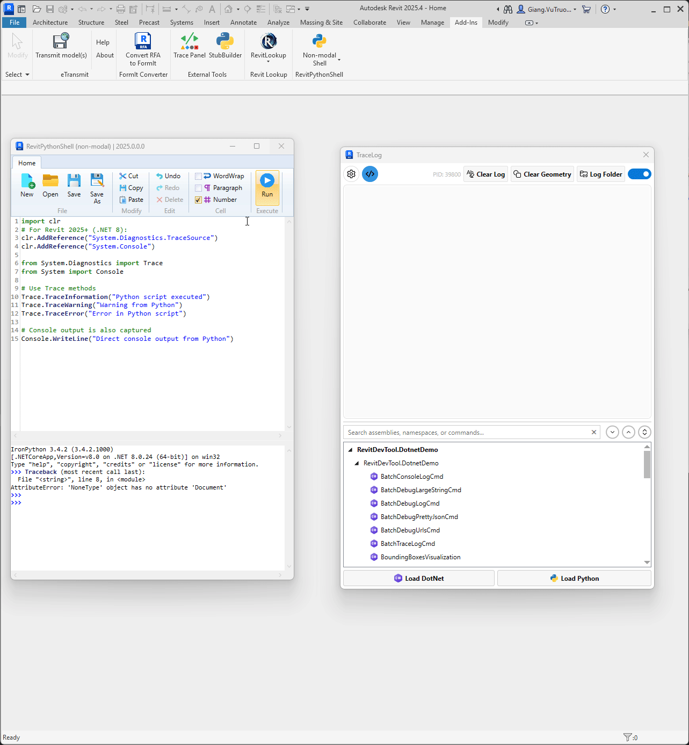Collapse the RevitDevTool.DotnetDemo tree node

(351, 450)
